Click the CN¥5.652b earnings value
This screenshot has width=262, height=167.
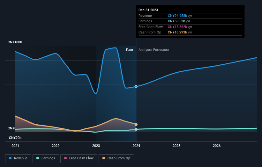click(176, 21)
